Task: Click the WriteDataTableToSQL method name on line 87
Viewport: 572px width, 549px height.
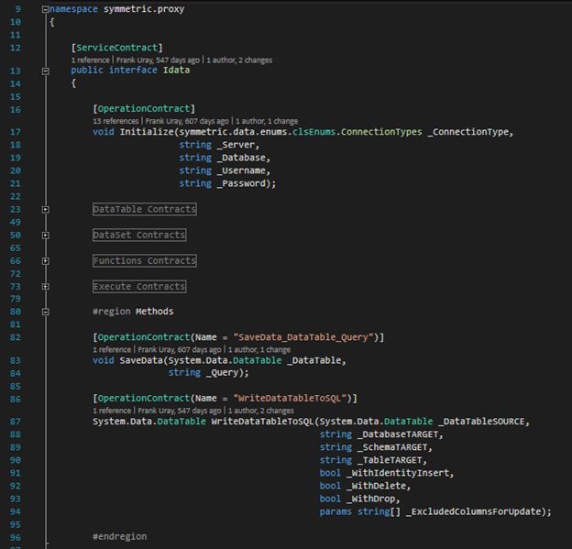Action: [x=263, y=422]
